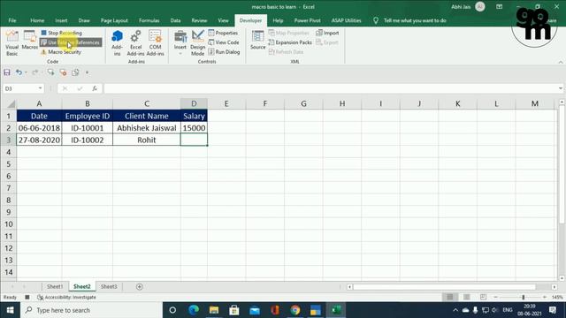
Task: Open control Properties
Action: (x=224, y=33)
